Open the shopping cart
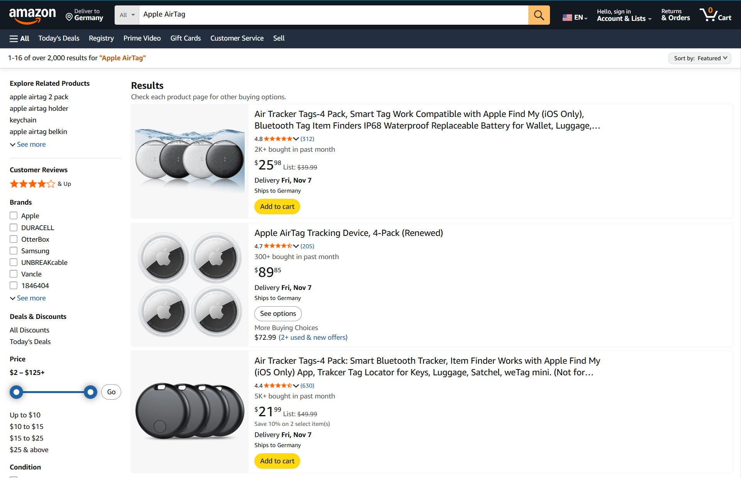Screen dimensions: 741x478 click(716, 15)
